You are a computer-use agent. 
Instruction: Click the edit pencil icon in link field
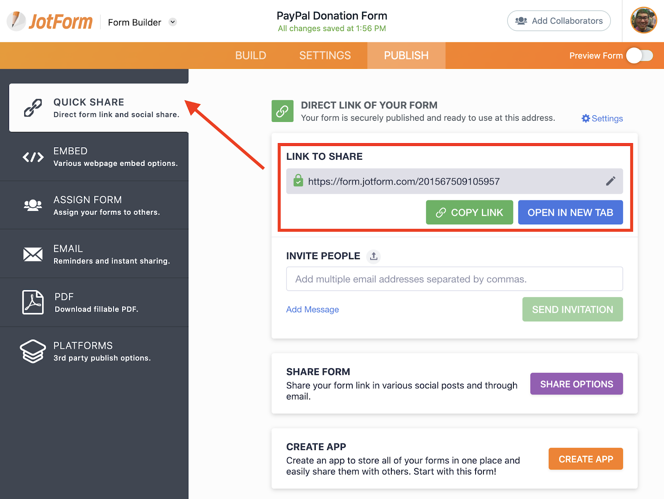(x=610, y=181)
